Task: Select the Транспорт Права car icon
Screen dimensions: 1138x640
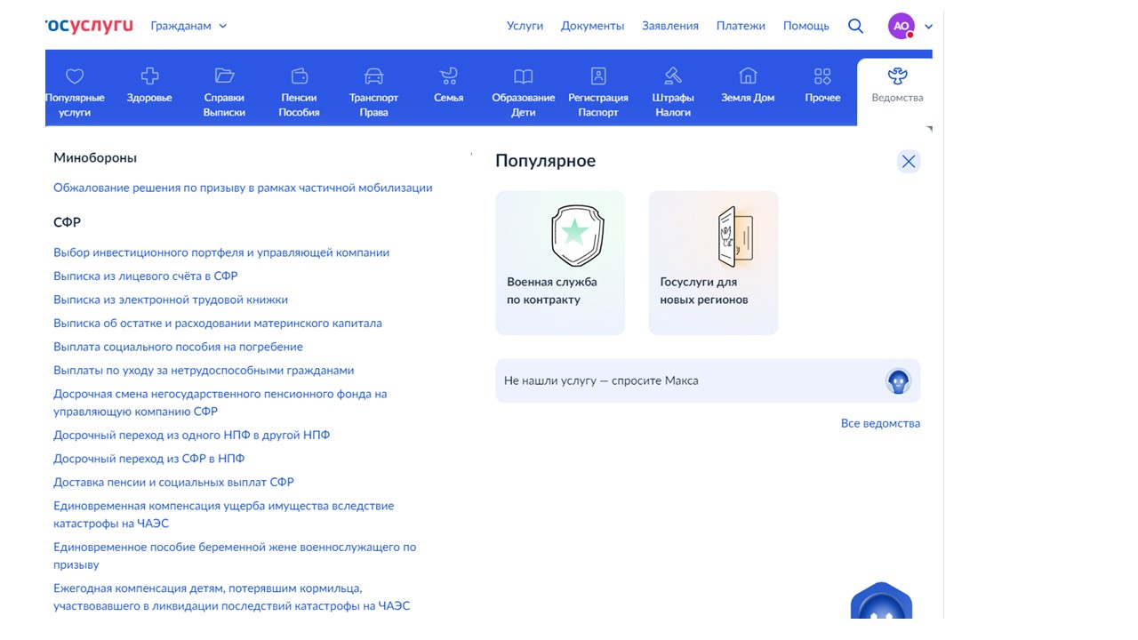Action: click(373, 76)
